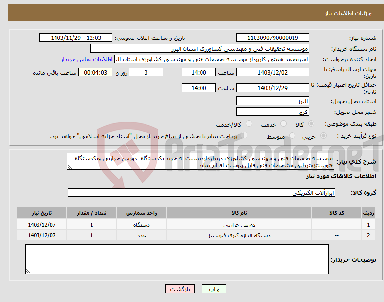Click the resize handle of description box
The height and width of the screenshot is (302, 384).
coord(69,167)
